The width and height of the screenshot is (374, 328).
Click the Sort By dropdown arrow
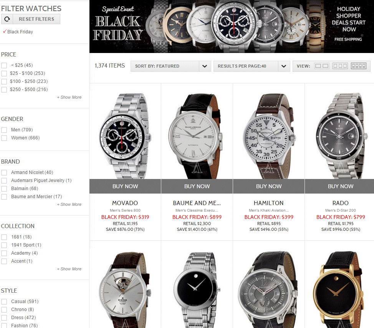tap(205, 66)
